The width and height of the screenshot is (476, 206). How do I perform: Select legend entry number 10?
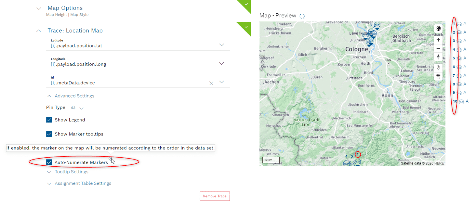(x=461, y=101)
